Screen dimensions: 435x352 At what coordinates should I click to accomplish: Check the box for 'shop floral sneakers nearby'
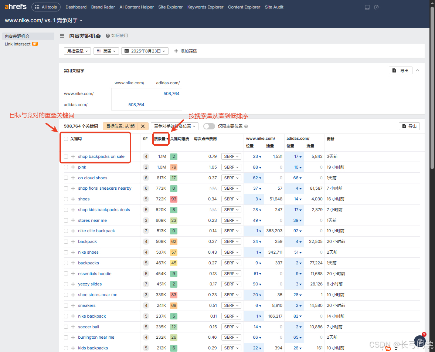click(x=66, y=189)
